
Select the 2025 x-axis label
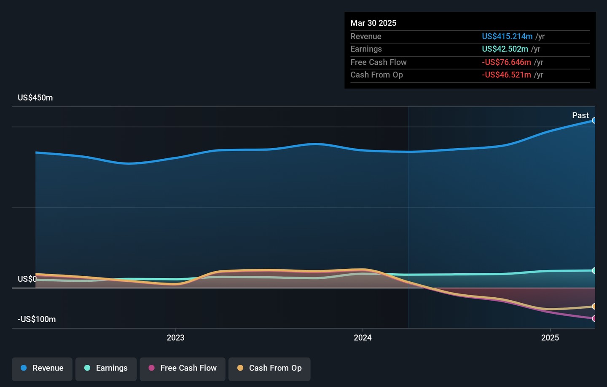coord(550,338)
